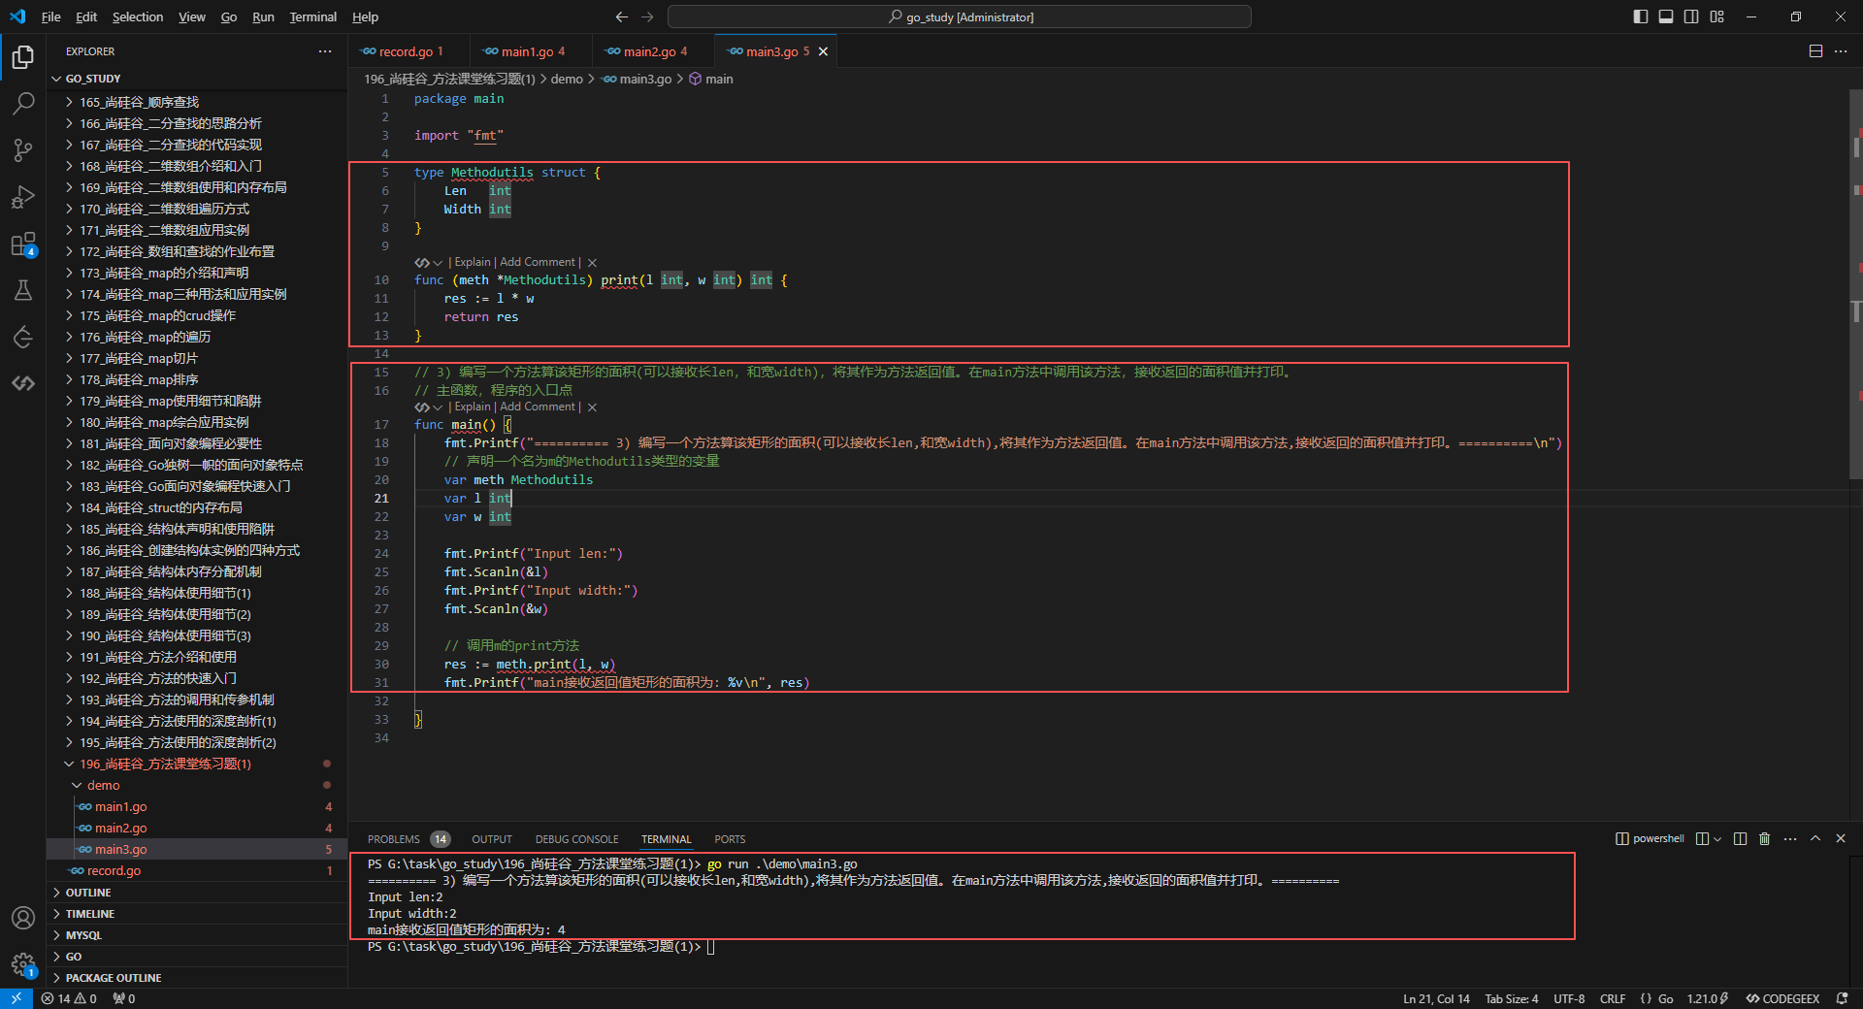Open the Selection menu
Screen dimensions: 1863x1009
tap(138, 16)
